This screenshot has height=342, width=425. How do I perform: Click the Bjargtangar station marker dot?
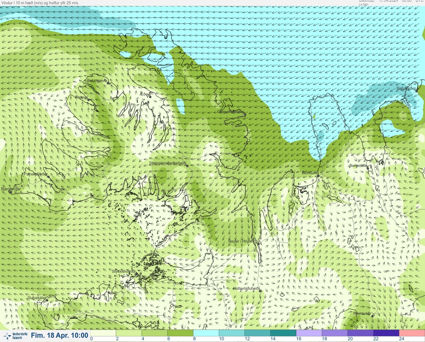click(x=11, y=192)
